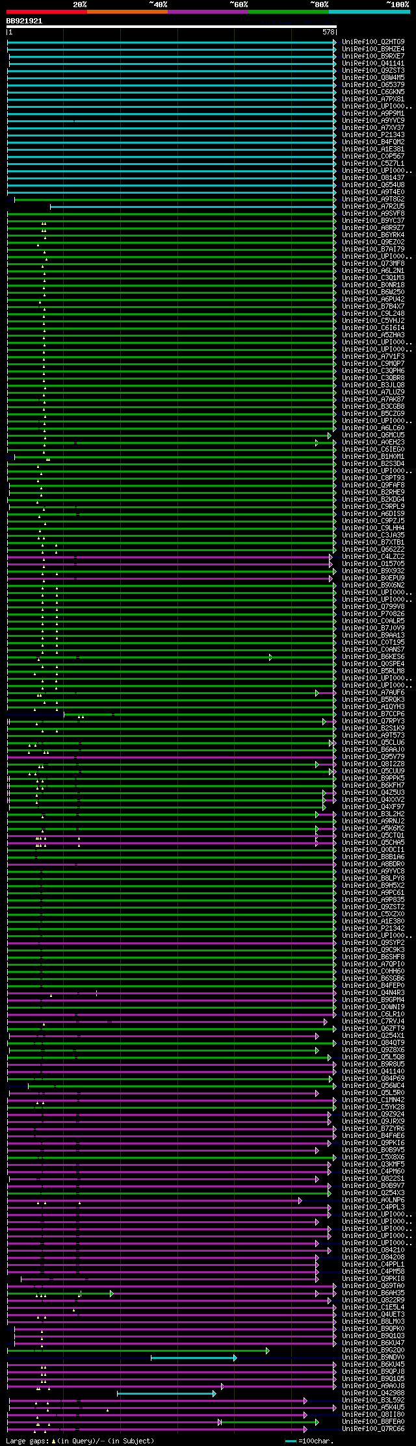The width and height of the screenshot is (416, 1446).
Task: Select hit label UniRef100_A7PX81
Action: [373, 99]
